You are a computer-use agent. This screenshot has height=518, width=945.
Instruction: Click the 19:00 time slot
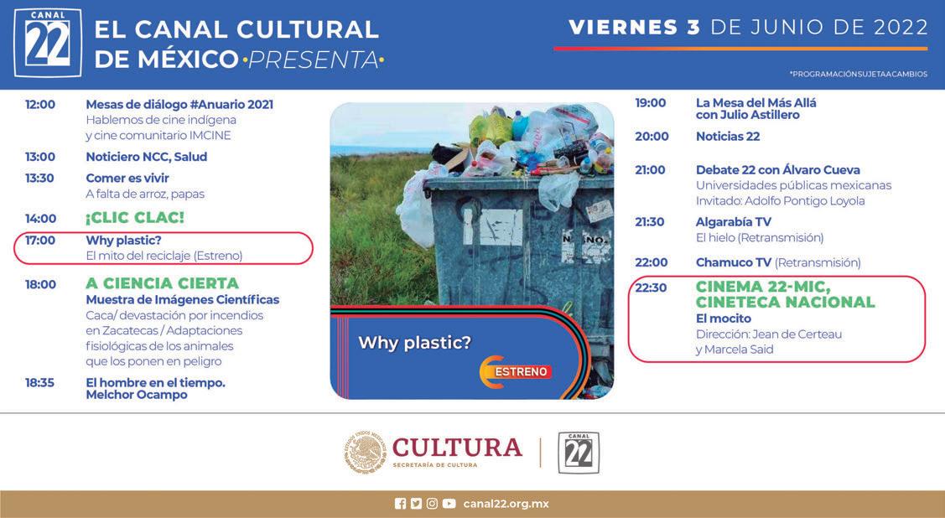point(651,103)
